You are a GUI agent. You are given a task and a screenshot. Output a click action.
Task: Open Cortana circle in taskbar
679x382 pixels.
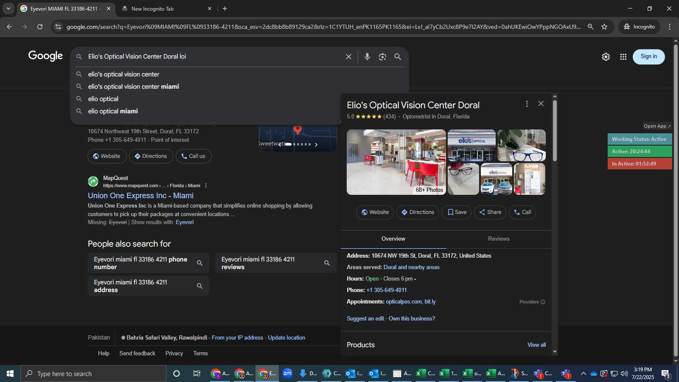point(177,374)
